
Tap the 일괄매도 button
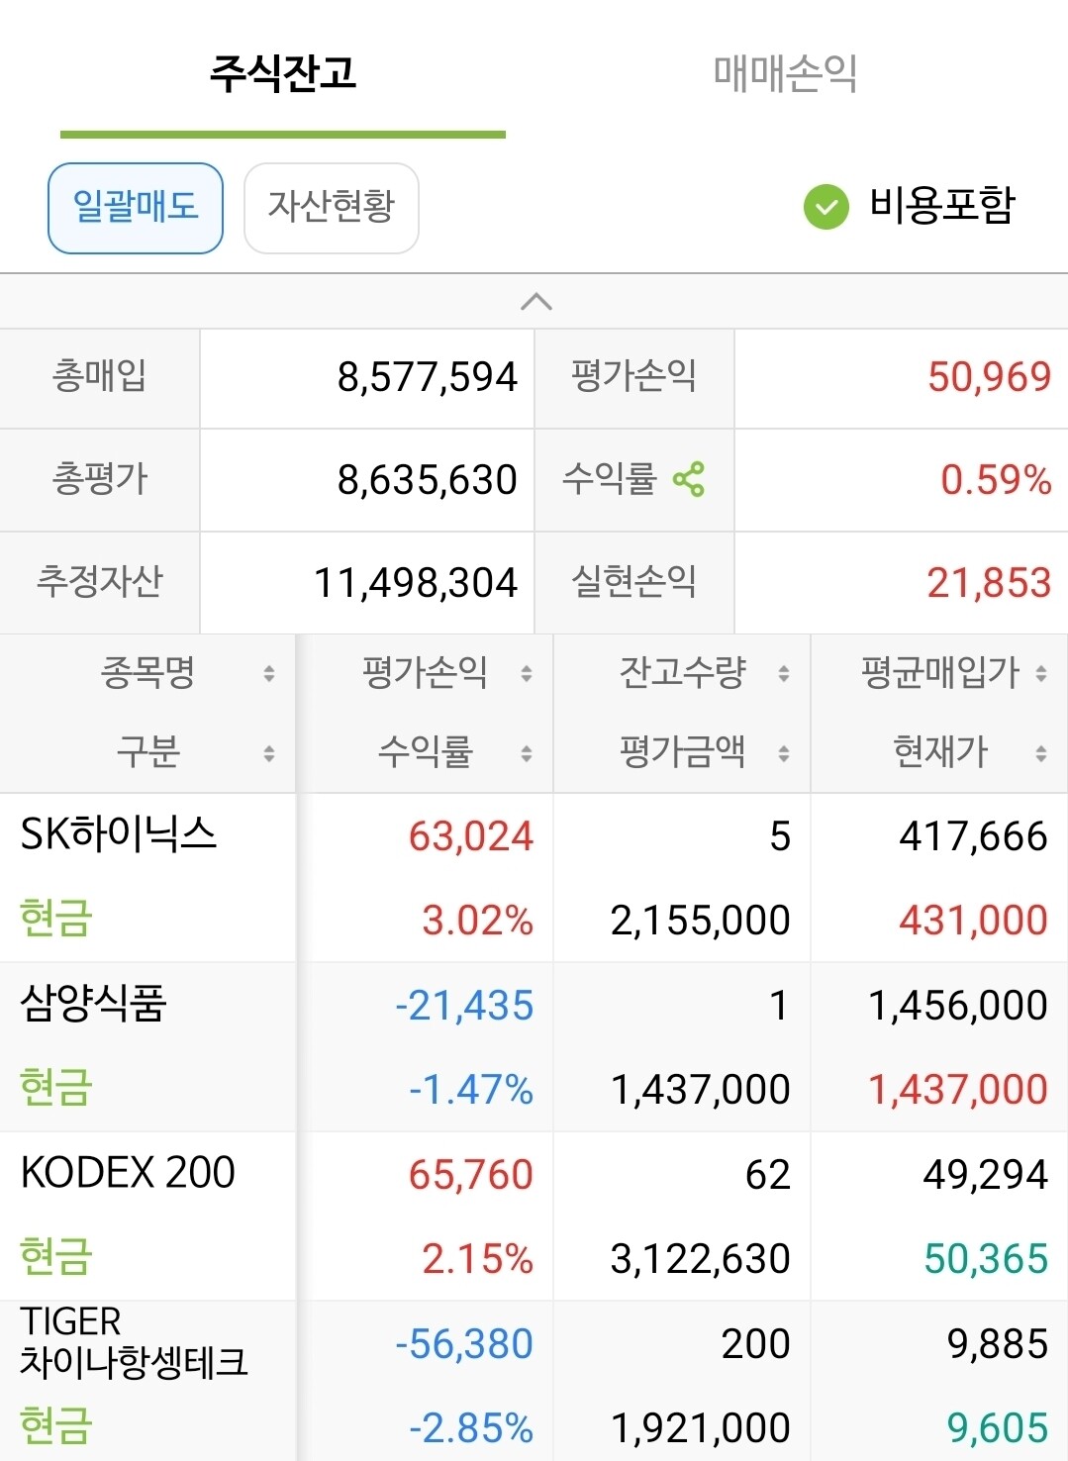(136, 208)
